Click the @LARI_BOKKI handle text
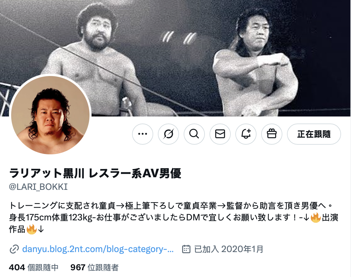 (x=38, y=187)
